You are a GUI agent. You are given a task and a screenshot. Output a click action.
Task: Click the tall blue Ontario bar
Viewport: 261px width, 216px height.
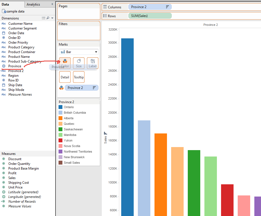click(x=127, y=127)
